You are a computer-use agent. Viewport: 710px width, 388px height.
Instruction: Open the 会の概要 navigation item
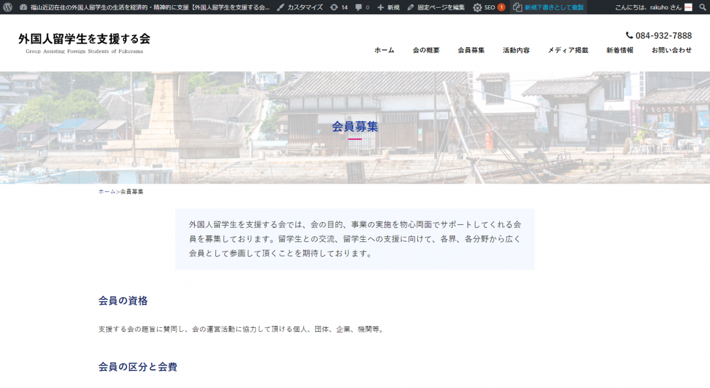click(x=426, y=50)
